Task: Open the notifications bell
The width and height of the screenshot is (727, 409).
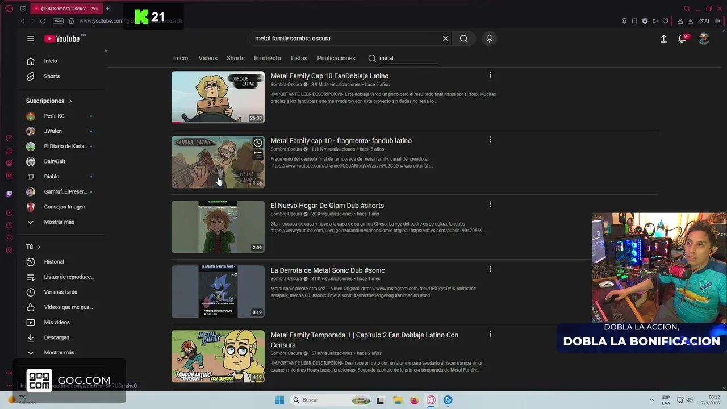Action: [683, 39]
